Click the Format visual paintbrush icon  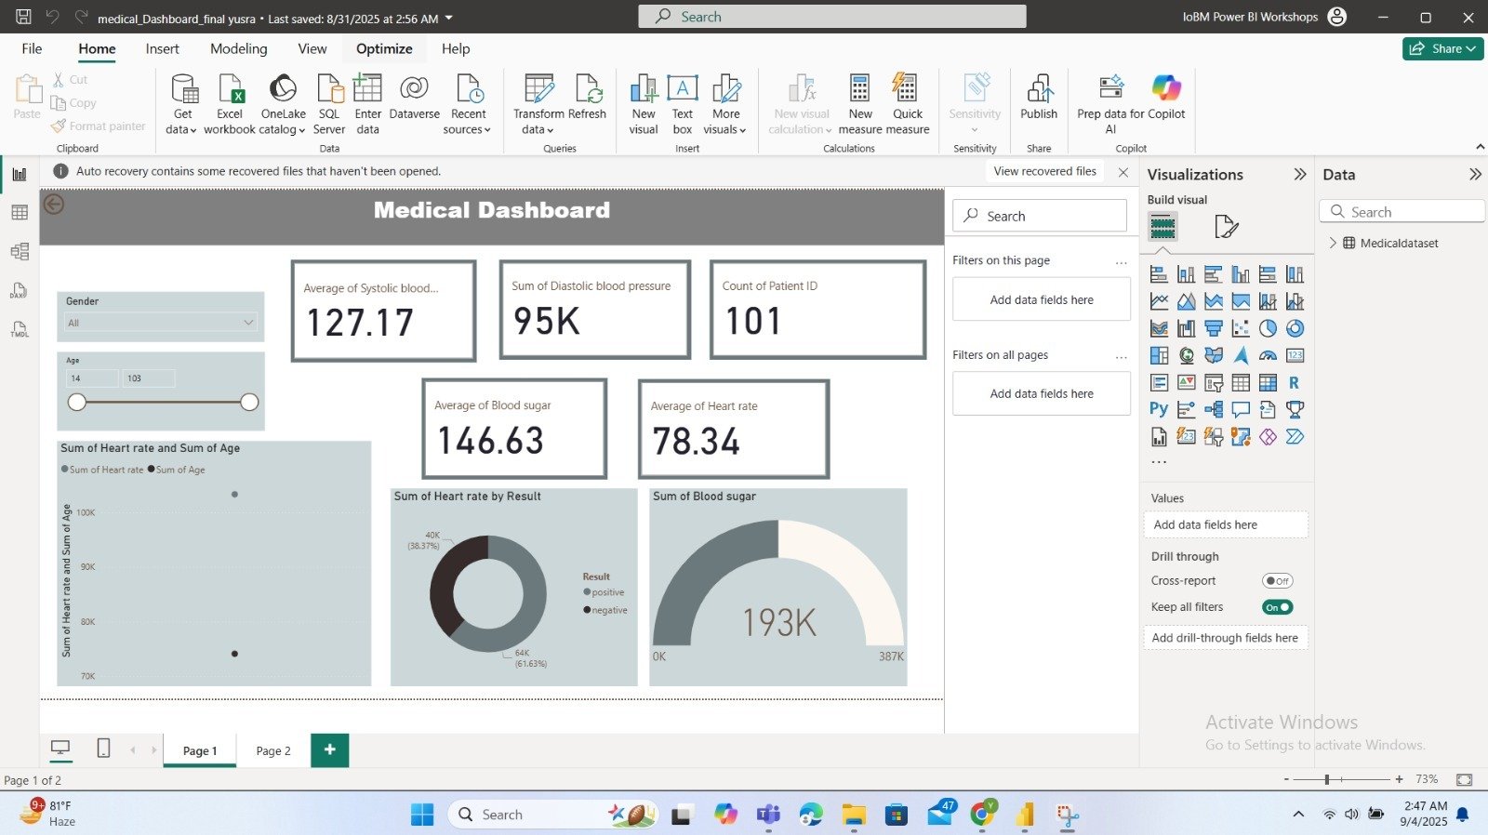(x=1226, y=227)
